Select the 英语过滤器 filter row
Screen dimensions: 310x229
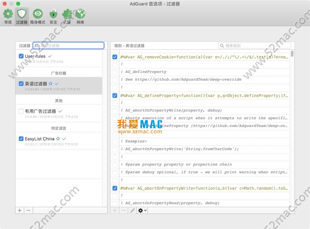point(59,86)
